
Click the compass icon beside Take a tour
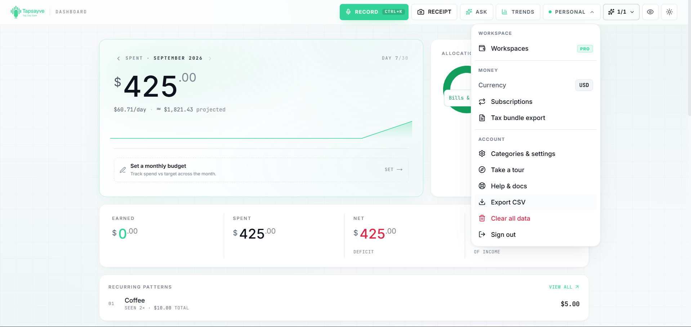(x=482, y=170)
